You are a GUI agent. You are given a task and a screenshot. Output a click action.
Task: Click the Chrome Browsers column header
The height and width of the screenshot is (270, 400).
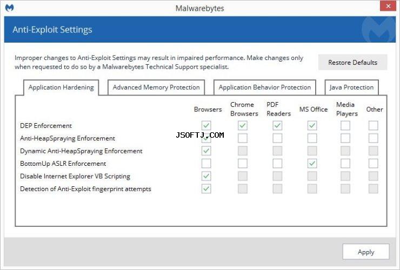(244, 109)
